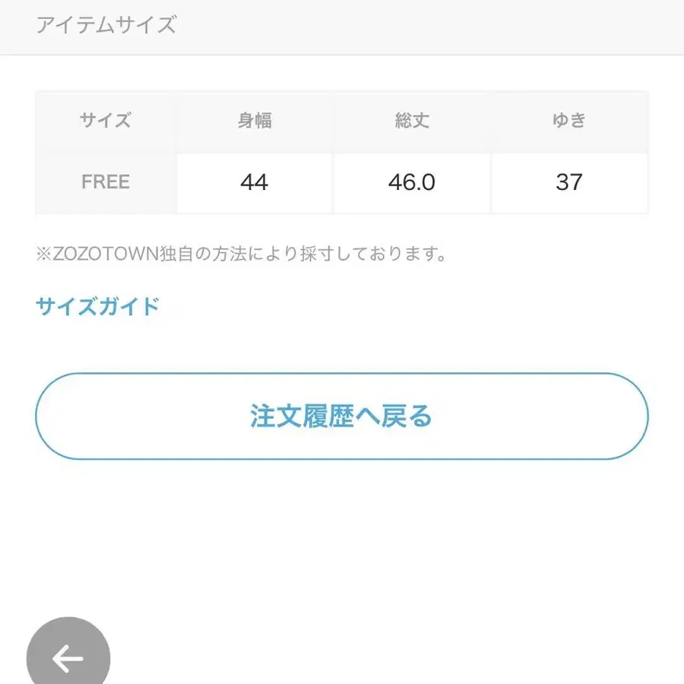Click the ゆき value 37
684x684 pixels.
[569, 182]
